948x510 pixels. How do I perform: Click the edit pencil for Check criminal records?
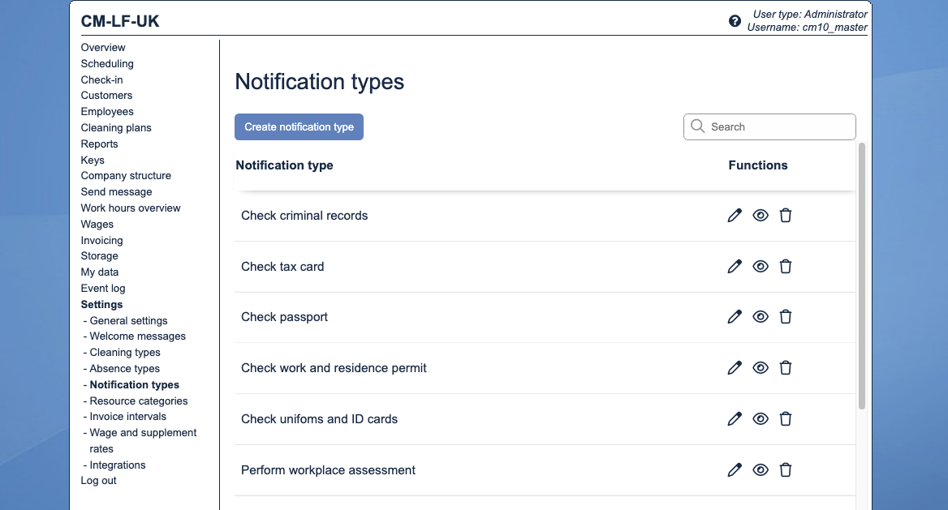tap(735, 215)
